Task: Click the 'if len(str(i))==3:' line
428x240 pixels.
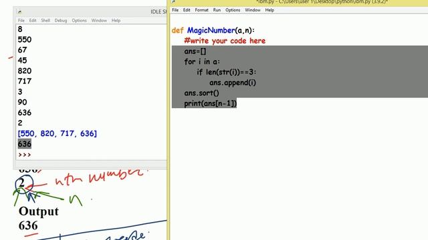Action: tap(227, 72)
